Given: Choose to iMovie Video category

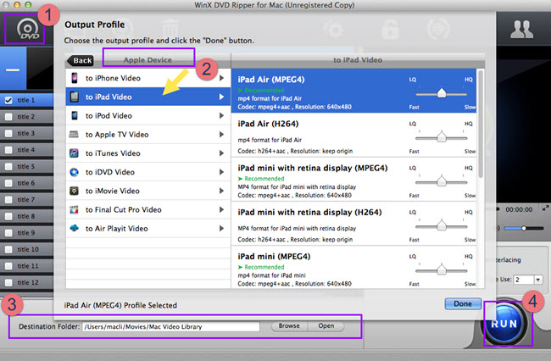Looking at the screenshot, I should (148, 191).
